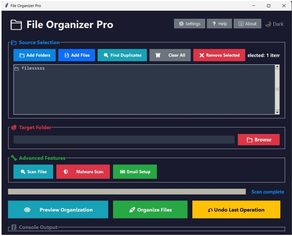Toggle the Dark theme switch
The width and height of the screenshot is (292, 236).
pos(274,24)
